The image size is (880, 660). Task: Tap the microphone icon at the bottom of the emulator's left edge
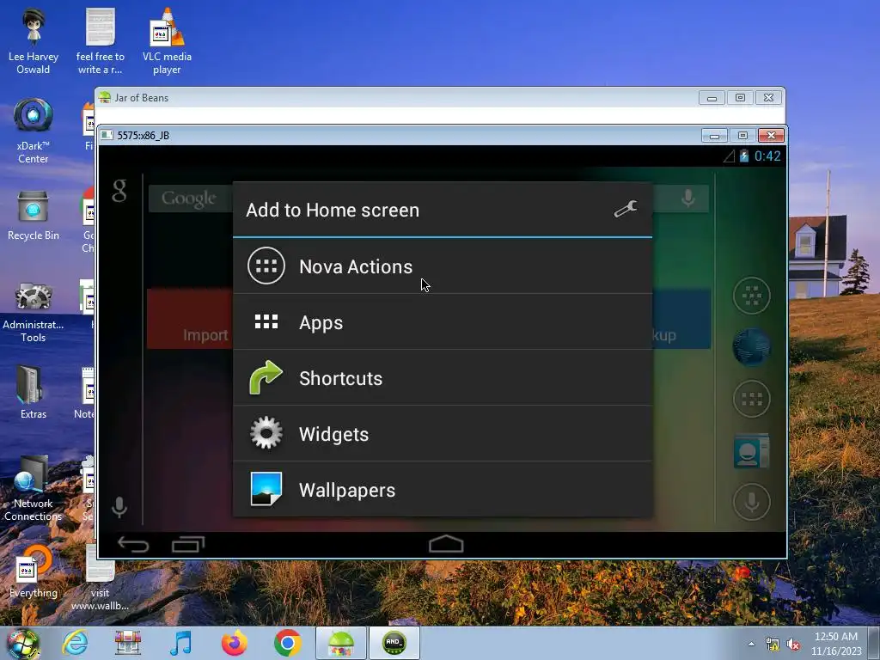click(x=119, y=507)
